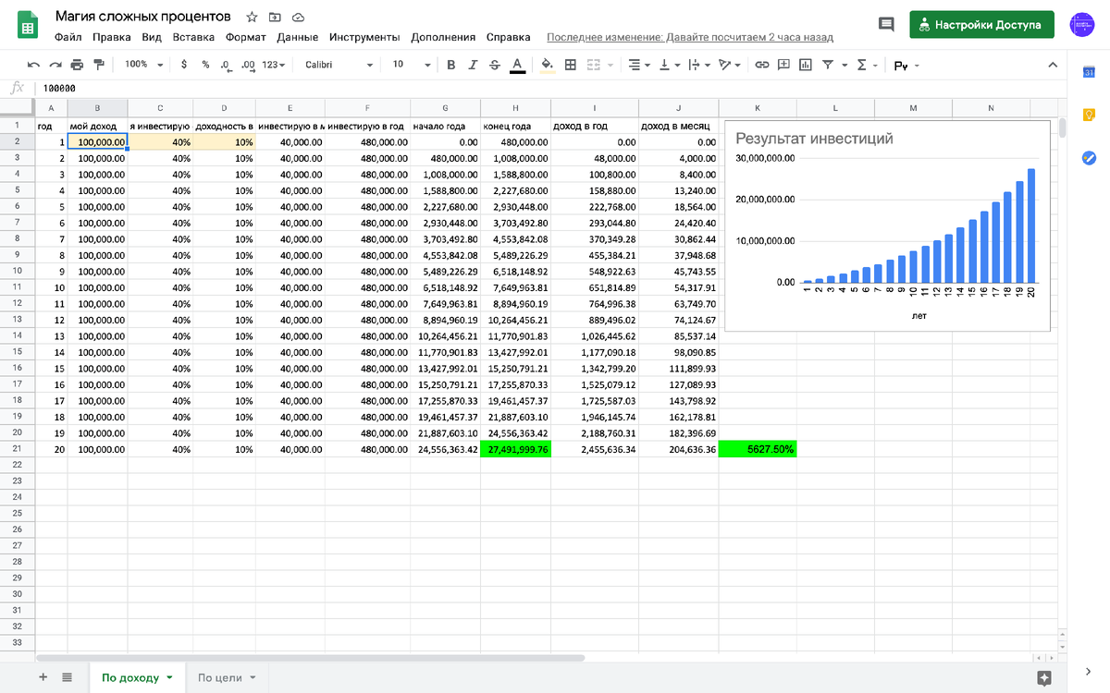Add a new sheet with plus
This screenshot has height=693, width=1110.
coord(43,677)
